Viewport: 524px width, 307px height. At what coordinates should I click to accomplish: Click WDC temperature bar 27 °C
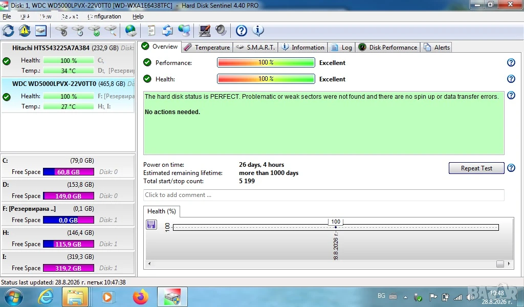69,106
